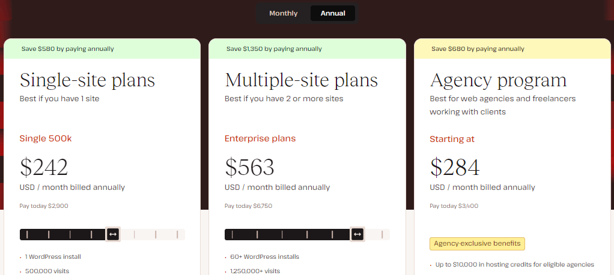This screenshot has width=614, height=275.
Task: Click the Agency program heading
Action: pos(498,80)
